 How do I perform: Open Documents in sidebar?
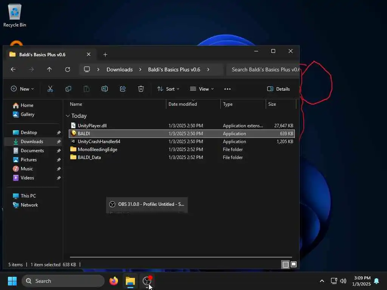pos(34,151)
